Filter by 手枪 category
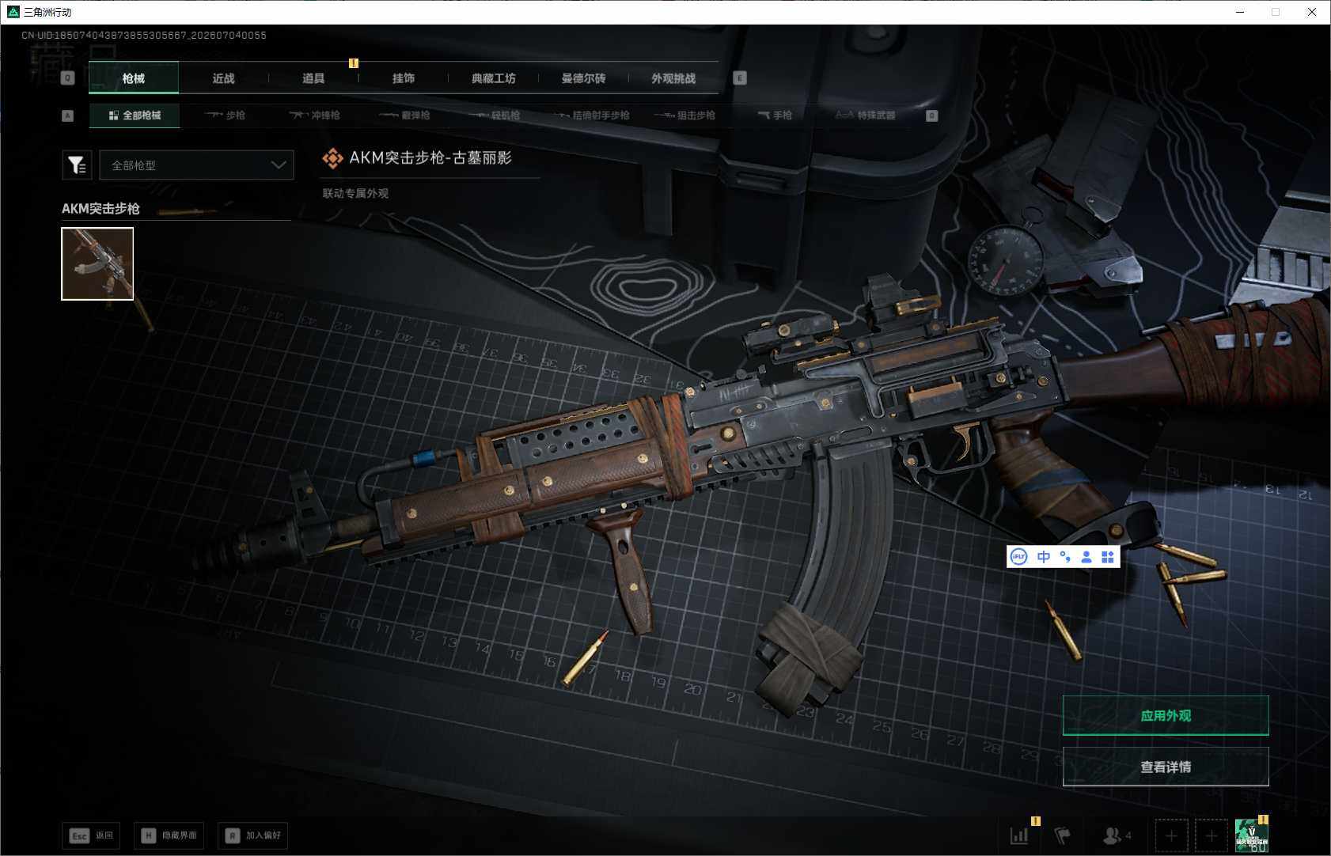The image size is (1331, 856). 775,116
